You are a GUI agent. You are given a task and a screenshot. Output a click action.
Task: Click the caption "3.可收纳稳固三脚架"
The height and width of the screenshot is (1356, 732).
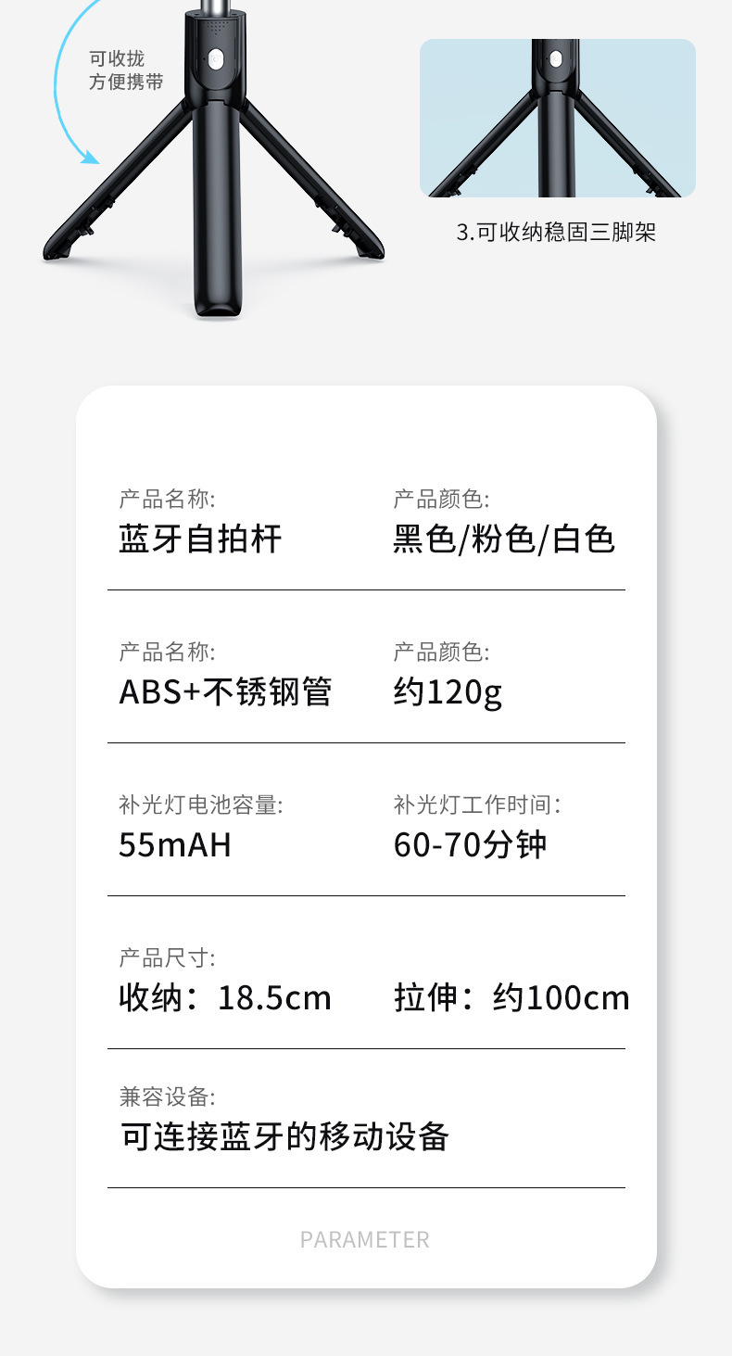pos(556,232)
